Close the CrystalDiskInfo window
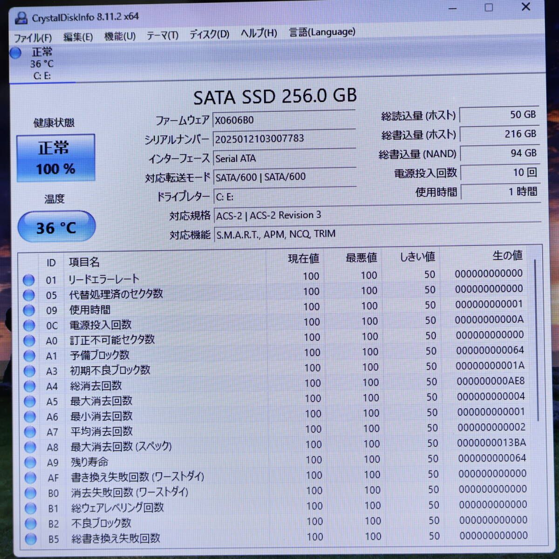This screenshot has height=559, width=559. coord(526,7)
